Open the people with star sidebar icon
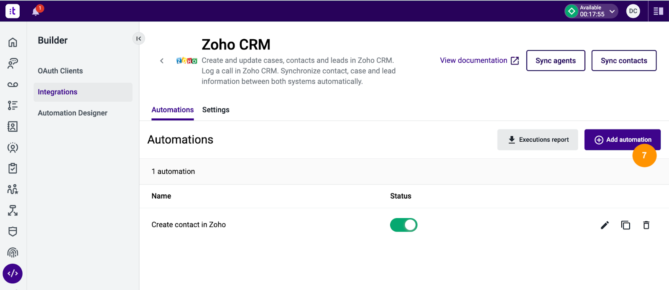The height and width of the screenshot is (290, 669). click(x=13, y=189)
